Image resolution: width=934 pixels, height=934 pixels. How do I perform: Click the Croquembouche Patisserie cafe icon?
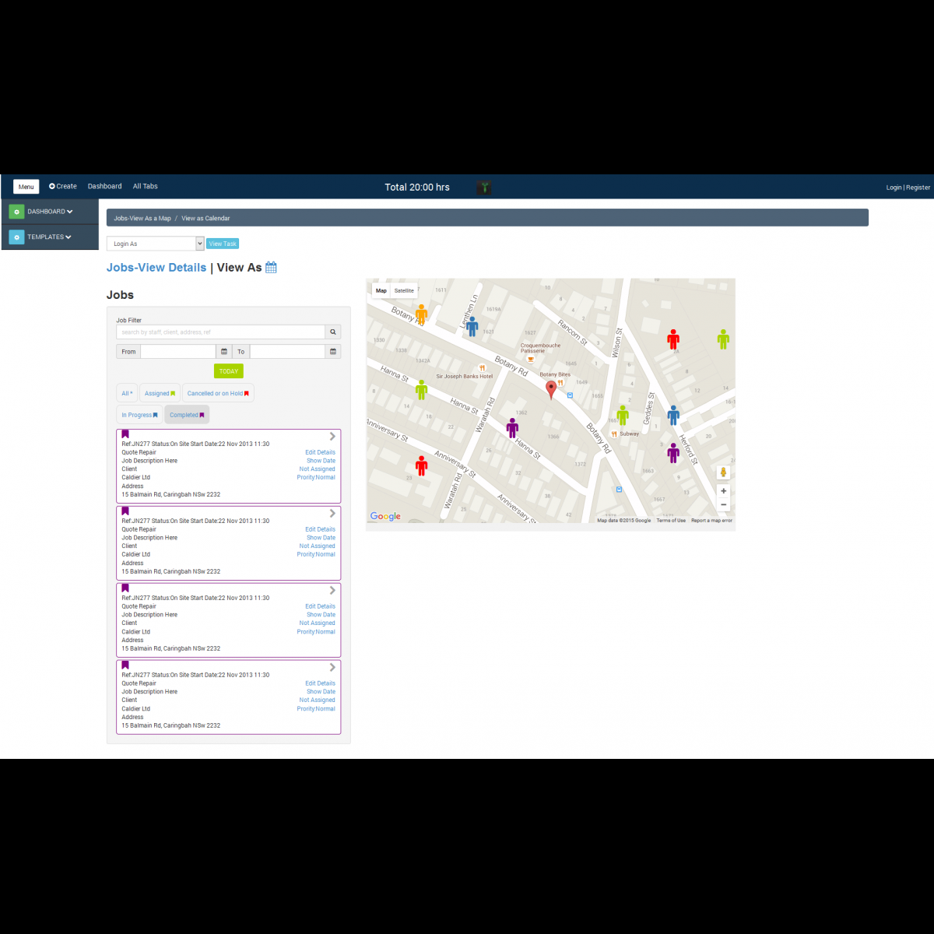(x=531, y=360)
